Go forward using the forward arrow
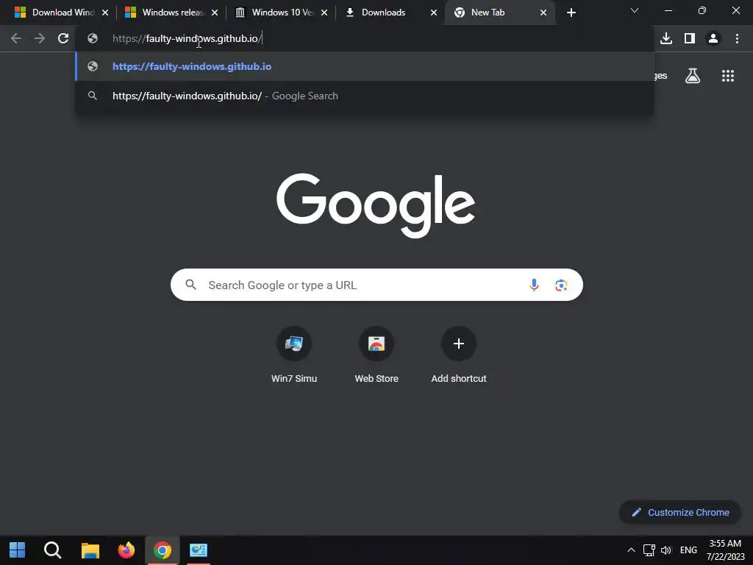 click(x=40, y=38)
